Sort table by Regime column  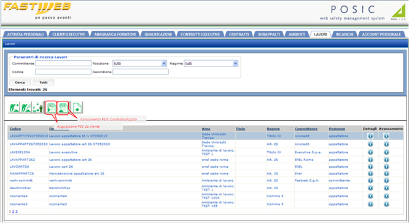pos(273,129)
